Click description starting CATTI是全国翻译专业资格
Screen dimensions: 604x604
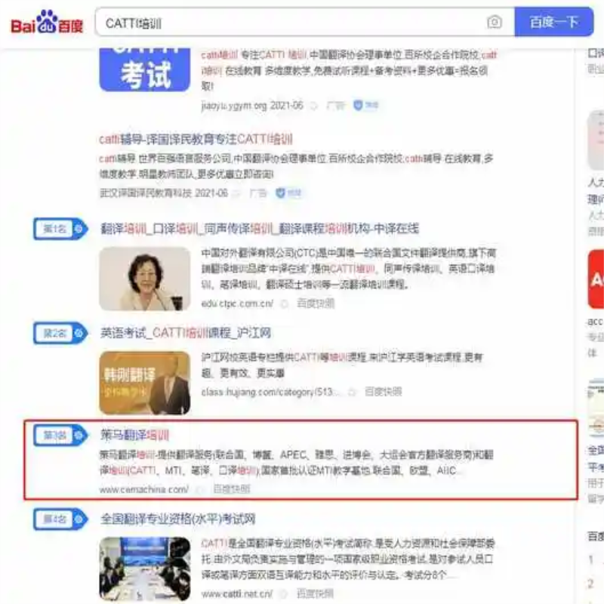[348, 559]
